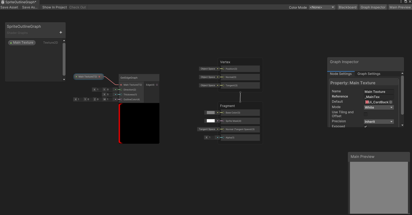Click the Save Asset button
Viewport: 412px width, 215px height.
click(x=9, y=7)
